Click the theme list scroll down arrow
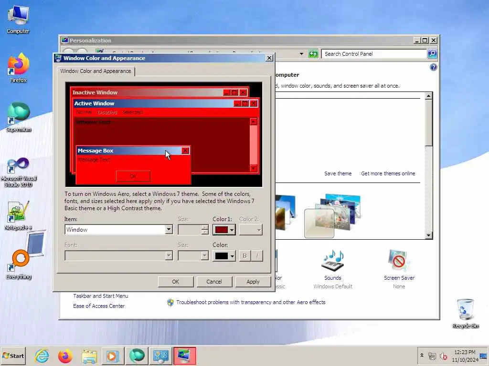This screenshot has width=489, height=366. click(429, 235)
